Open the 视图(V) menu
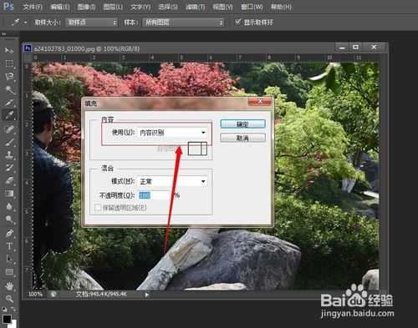The height and width of the screenshot is (328, 418). [x=222, y=7]
